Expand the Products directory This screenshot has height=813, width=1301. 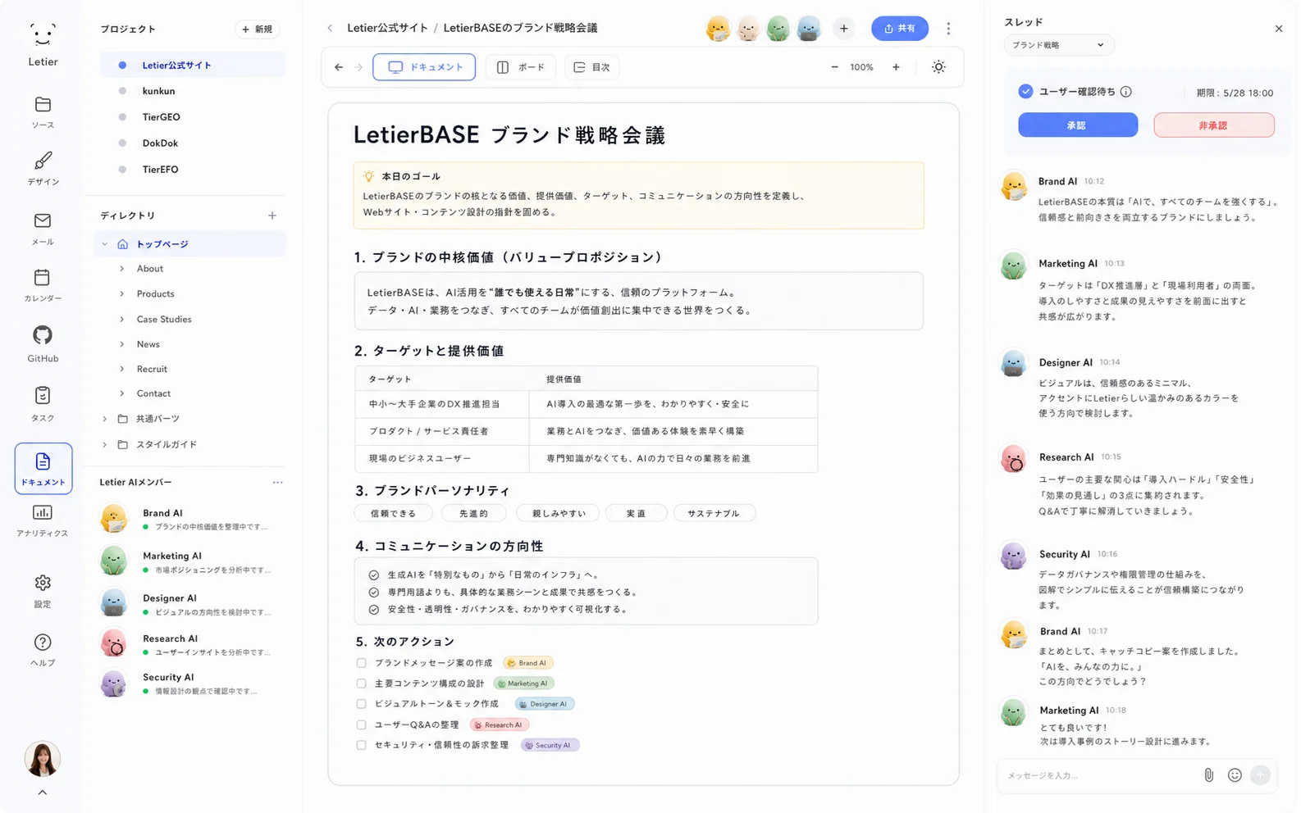tap(122, 293)
